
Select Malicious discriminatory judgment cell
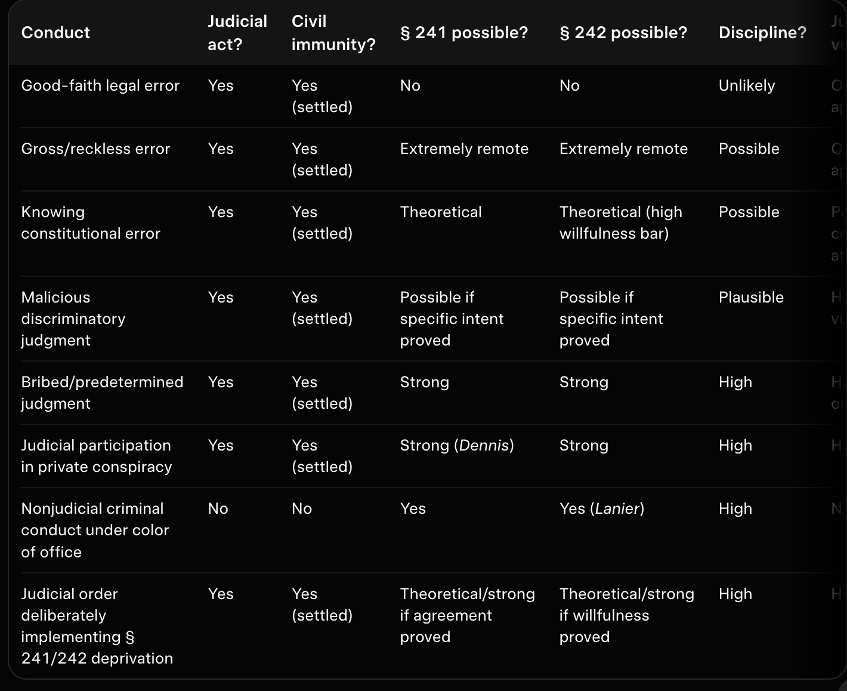coord(73,319)
